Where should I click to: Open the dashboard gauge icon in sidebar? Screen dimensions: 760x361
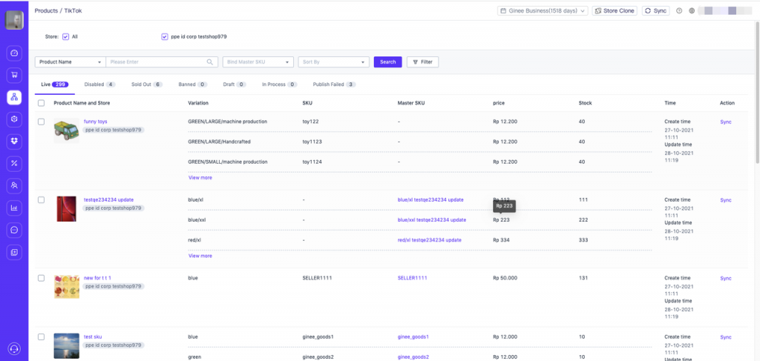pos(14,53)
